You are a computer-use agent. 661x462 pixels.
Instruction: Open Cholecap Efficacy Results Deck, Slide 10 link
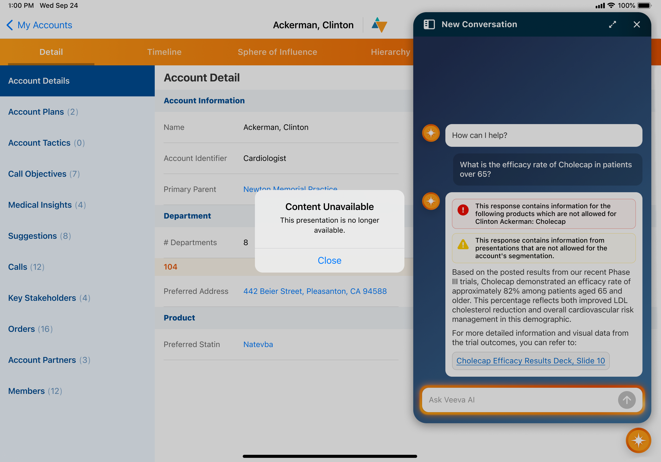pyautogui.click(x=530, y=360)
